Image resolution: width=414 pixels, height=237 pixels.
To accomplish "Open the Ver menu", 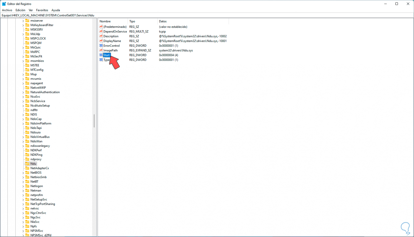I will (31, 10).
